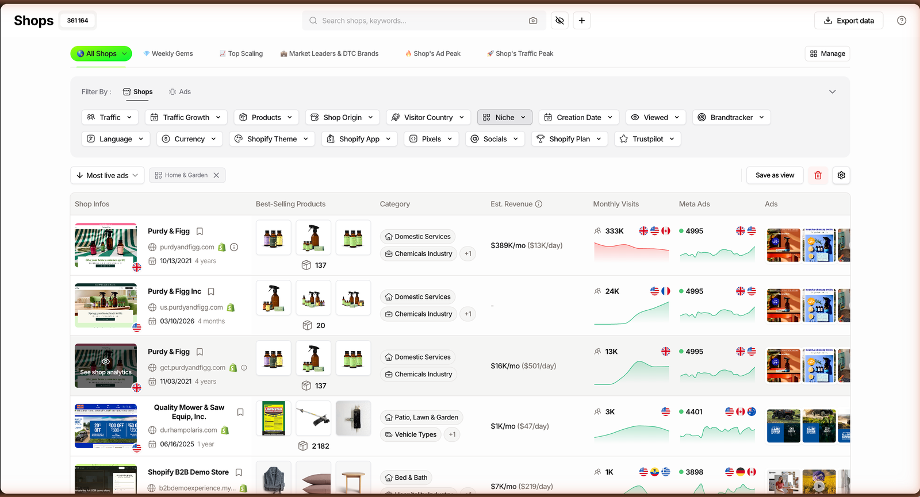Viewport: 920px width, 497px height.
Task: Click the Patio, Lawn & Garden category tag
Action: (x=421, y=418)
